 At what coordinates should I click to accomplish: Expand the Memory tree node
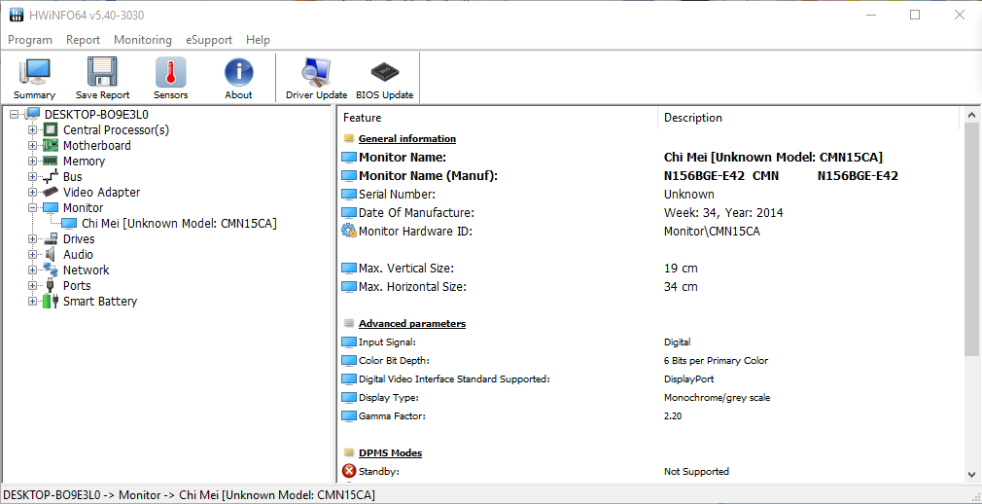click(33, 162)
